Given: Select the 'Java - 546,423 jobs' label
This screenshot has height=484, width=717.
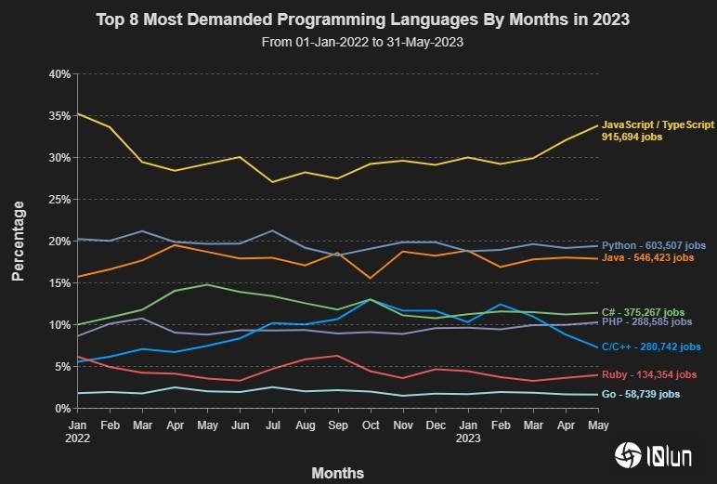Looking at the screenshot, I should click(x=647, y=257).
